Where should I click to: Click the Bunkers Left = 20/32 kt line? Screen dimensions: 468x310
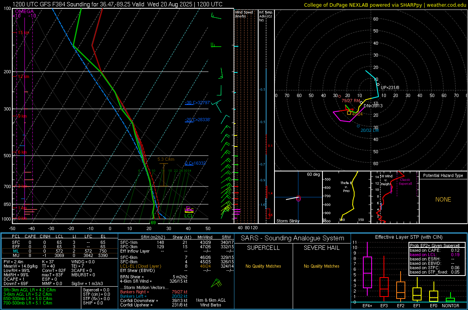click(x=154, y=296)
